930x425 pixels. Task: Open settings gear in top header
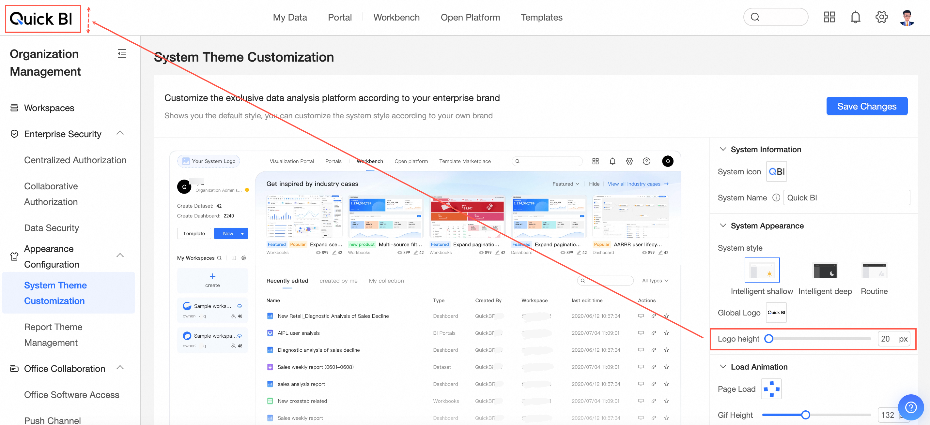click(881, 17)
